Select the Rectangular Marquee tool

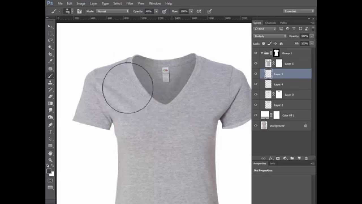[x=50, y=33]
